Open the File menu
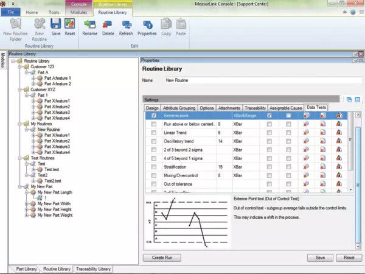 (x=10, y=12)
